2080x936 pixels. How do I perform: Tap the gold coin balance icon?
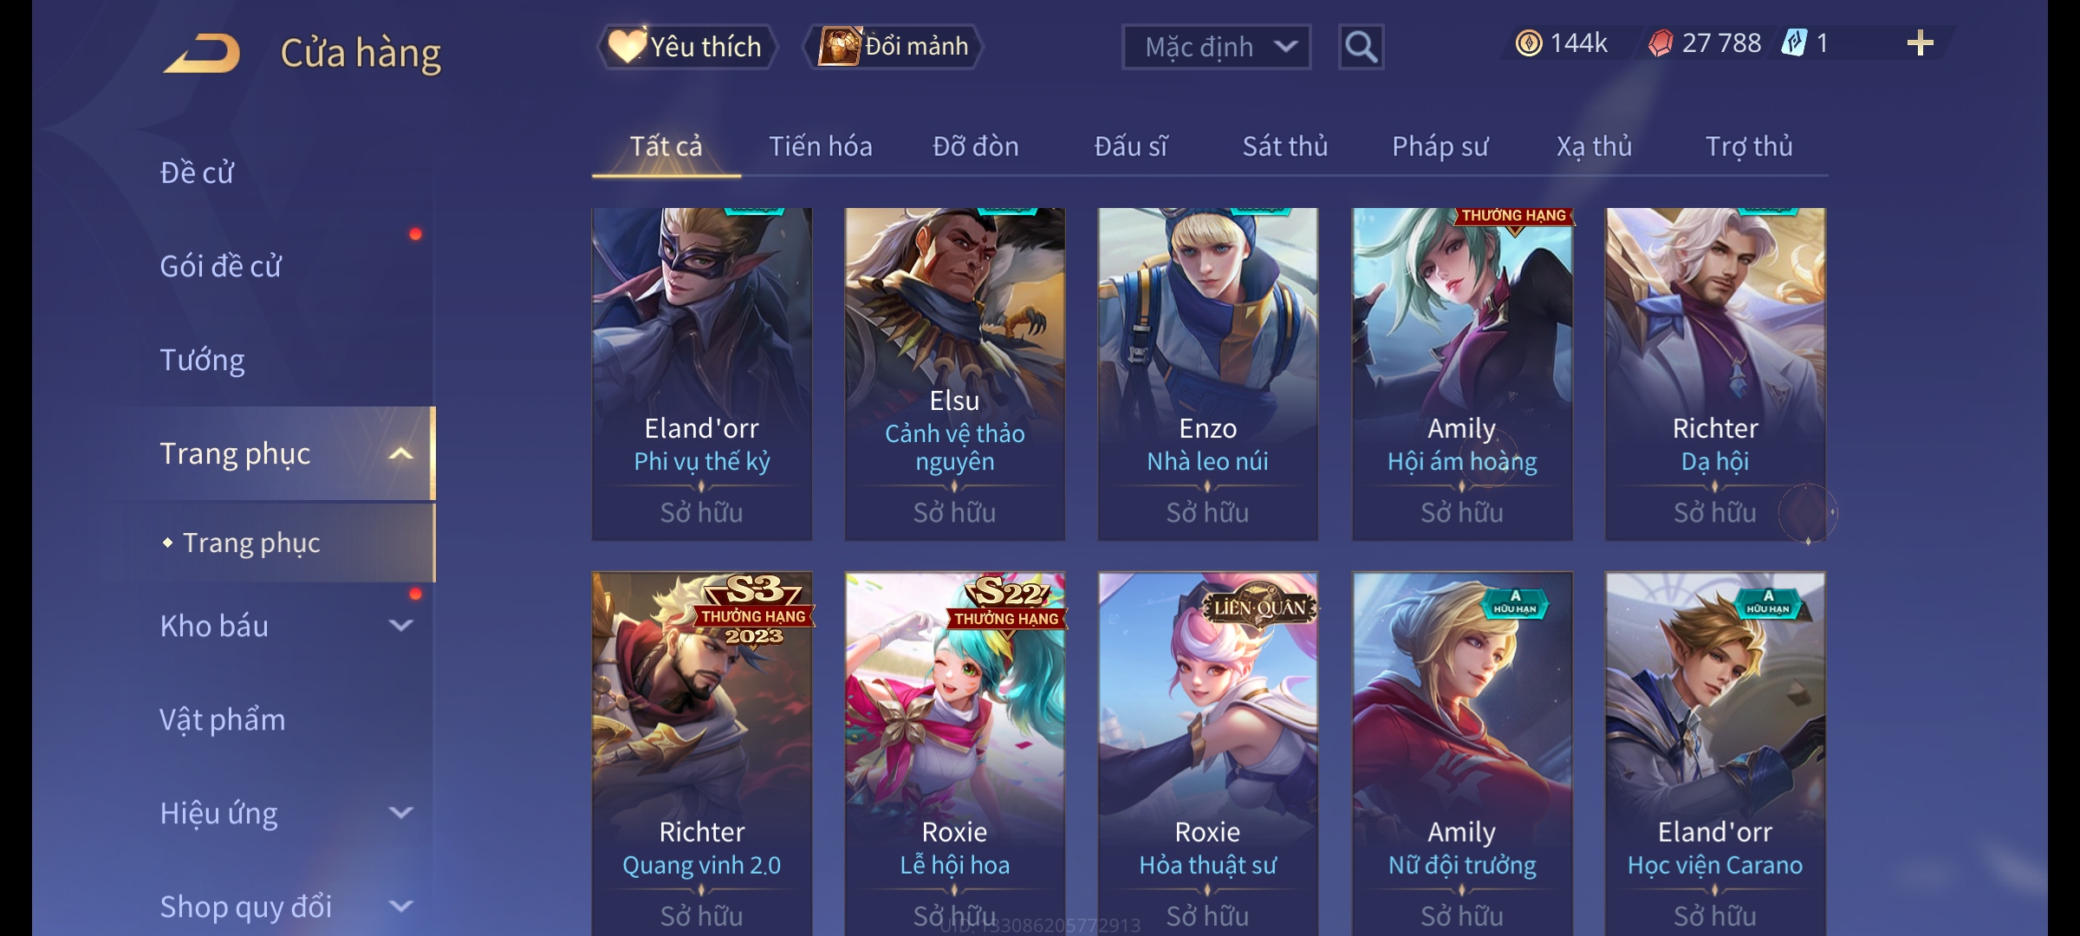click(x=1529, y=43)
